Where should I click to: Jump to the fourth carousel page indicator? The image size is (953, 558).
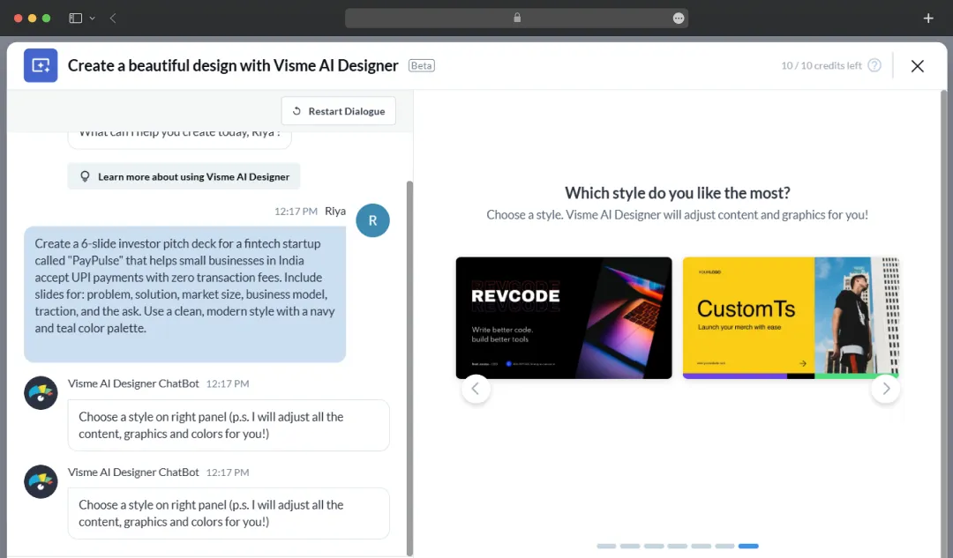tap(677, 546)
